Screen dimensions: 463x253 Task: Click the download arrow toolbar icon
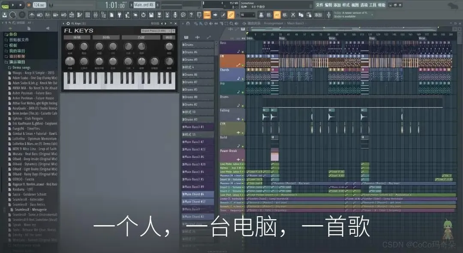(5, 15)
